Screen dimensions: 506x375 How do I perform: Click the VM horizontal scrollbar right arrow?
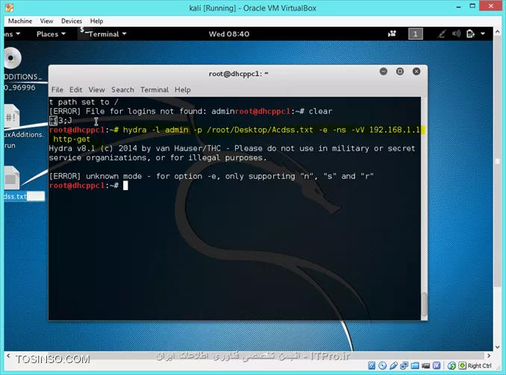coord(489,356)
